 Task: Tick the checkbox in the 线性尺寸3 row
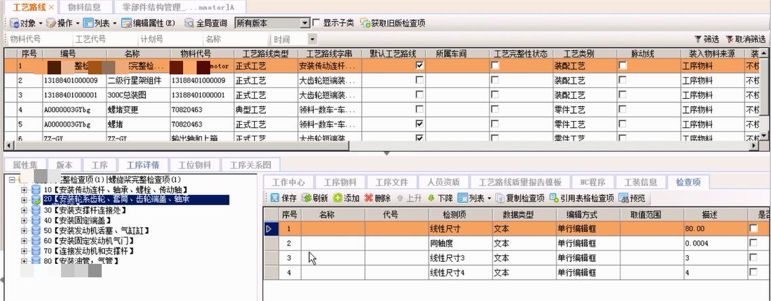coord(753,257)
